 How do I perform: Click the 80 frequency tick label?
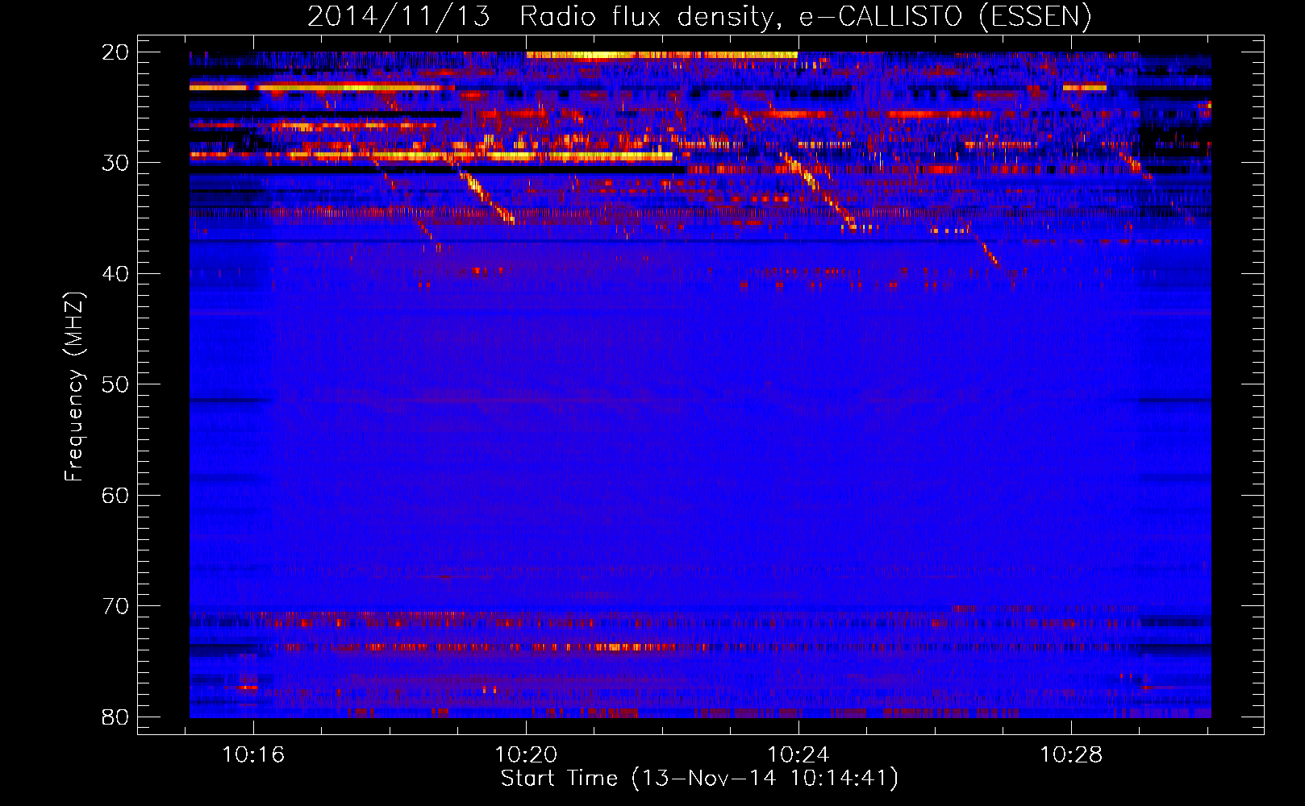coord(115,717)
